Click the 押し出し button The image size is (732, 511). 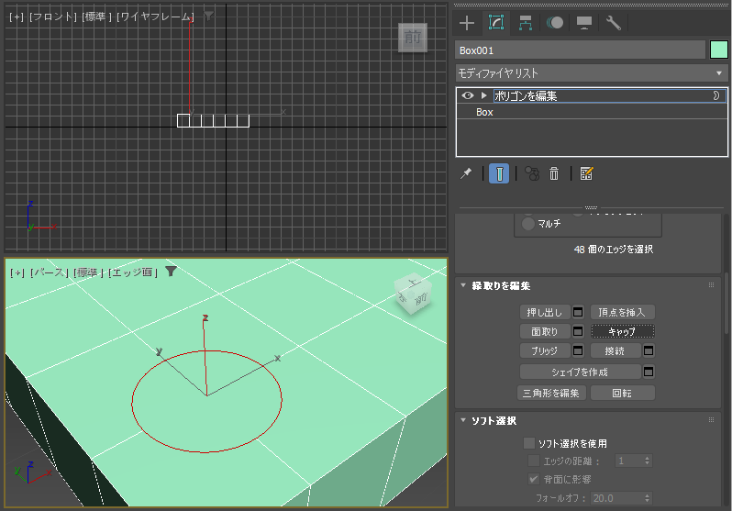point(545,312)
